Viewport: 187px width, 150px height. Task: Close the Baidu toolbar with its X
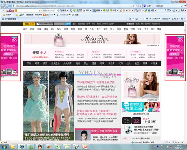point(3,11)
